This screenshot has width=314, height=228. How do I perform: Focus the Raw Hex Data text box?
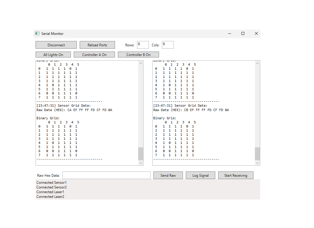point(106,175)
